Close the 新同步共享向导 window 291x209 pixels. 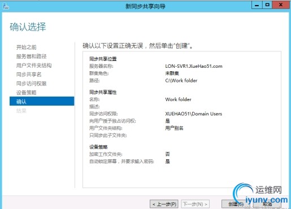281,5
